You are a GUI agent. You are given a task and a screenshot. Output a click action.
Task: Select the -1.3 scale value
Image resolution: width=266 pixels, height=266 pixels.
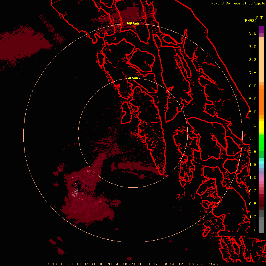point(252,217)
